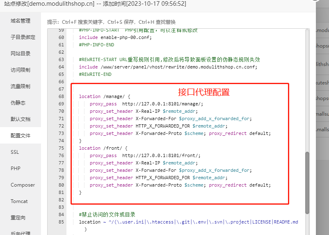Open the SSL settings tab
The height and width of the screenshot is (235, 329).
pyautogui.click(x=15, y=152)
